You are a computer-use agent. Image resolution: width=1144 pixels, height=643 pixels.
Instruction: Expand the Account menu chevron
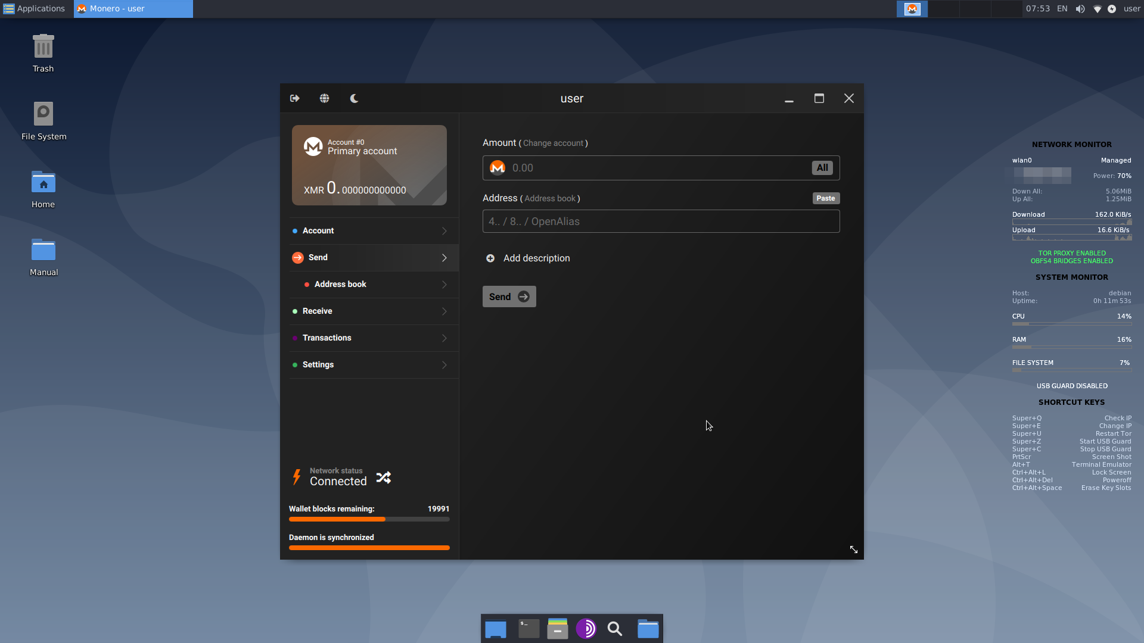click(x=444, y=231)
